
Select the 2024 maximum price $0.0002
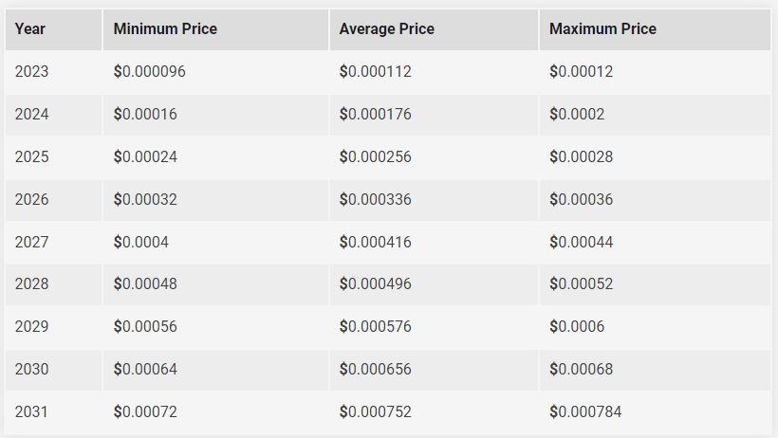point(577,114)
